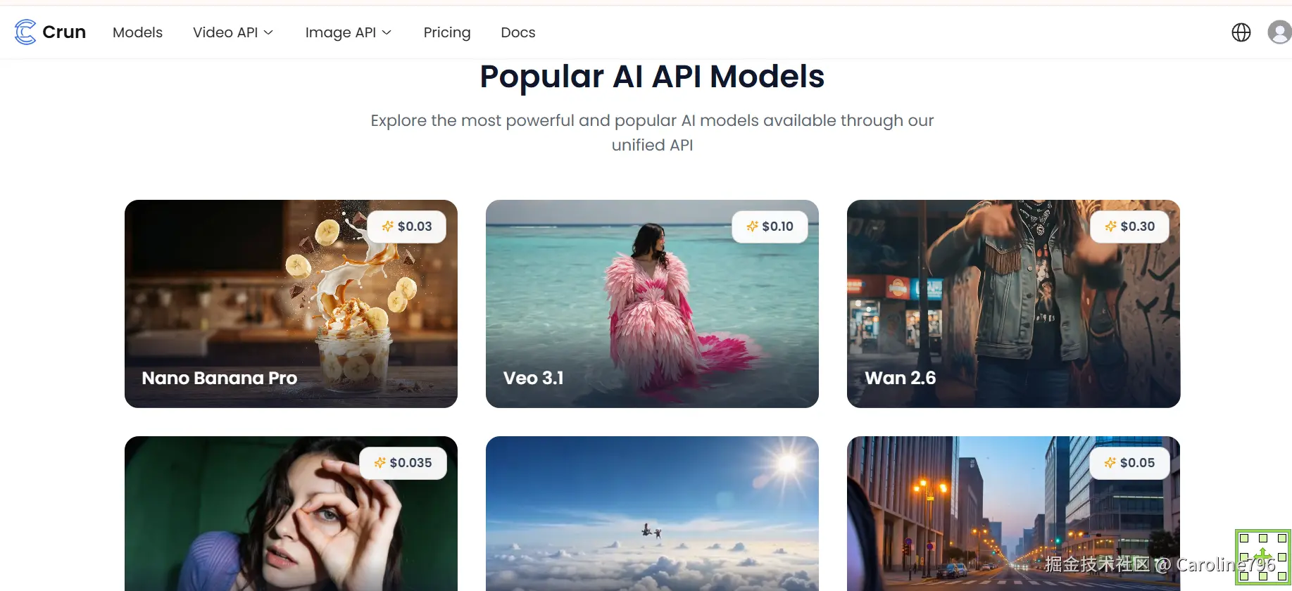
Task: Open the Nano Banana Pro model card
Action: click(291, 304)
